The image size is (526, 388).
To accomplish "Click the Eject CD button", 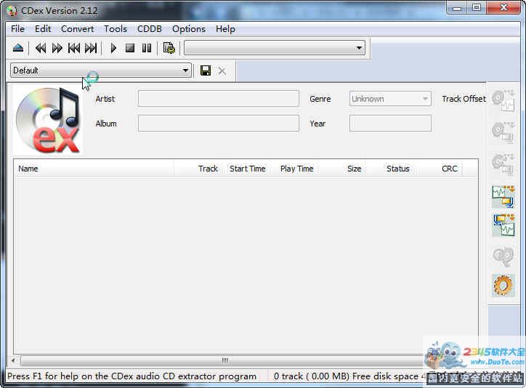I will (x=17, y=48).
